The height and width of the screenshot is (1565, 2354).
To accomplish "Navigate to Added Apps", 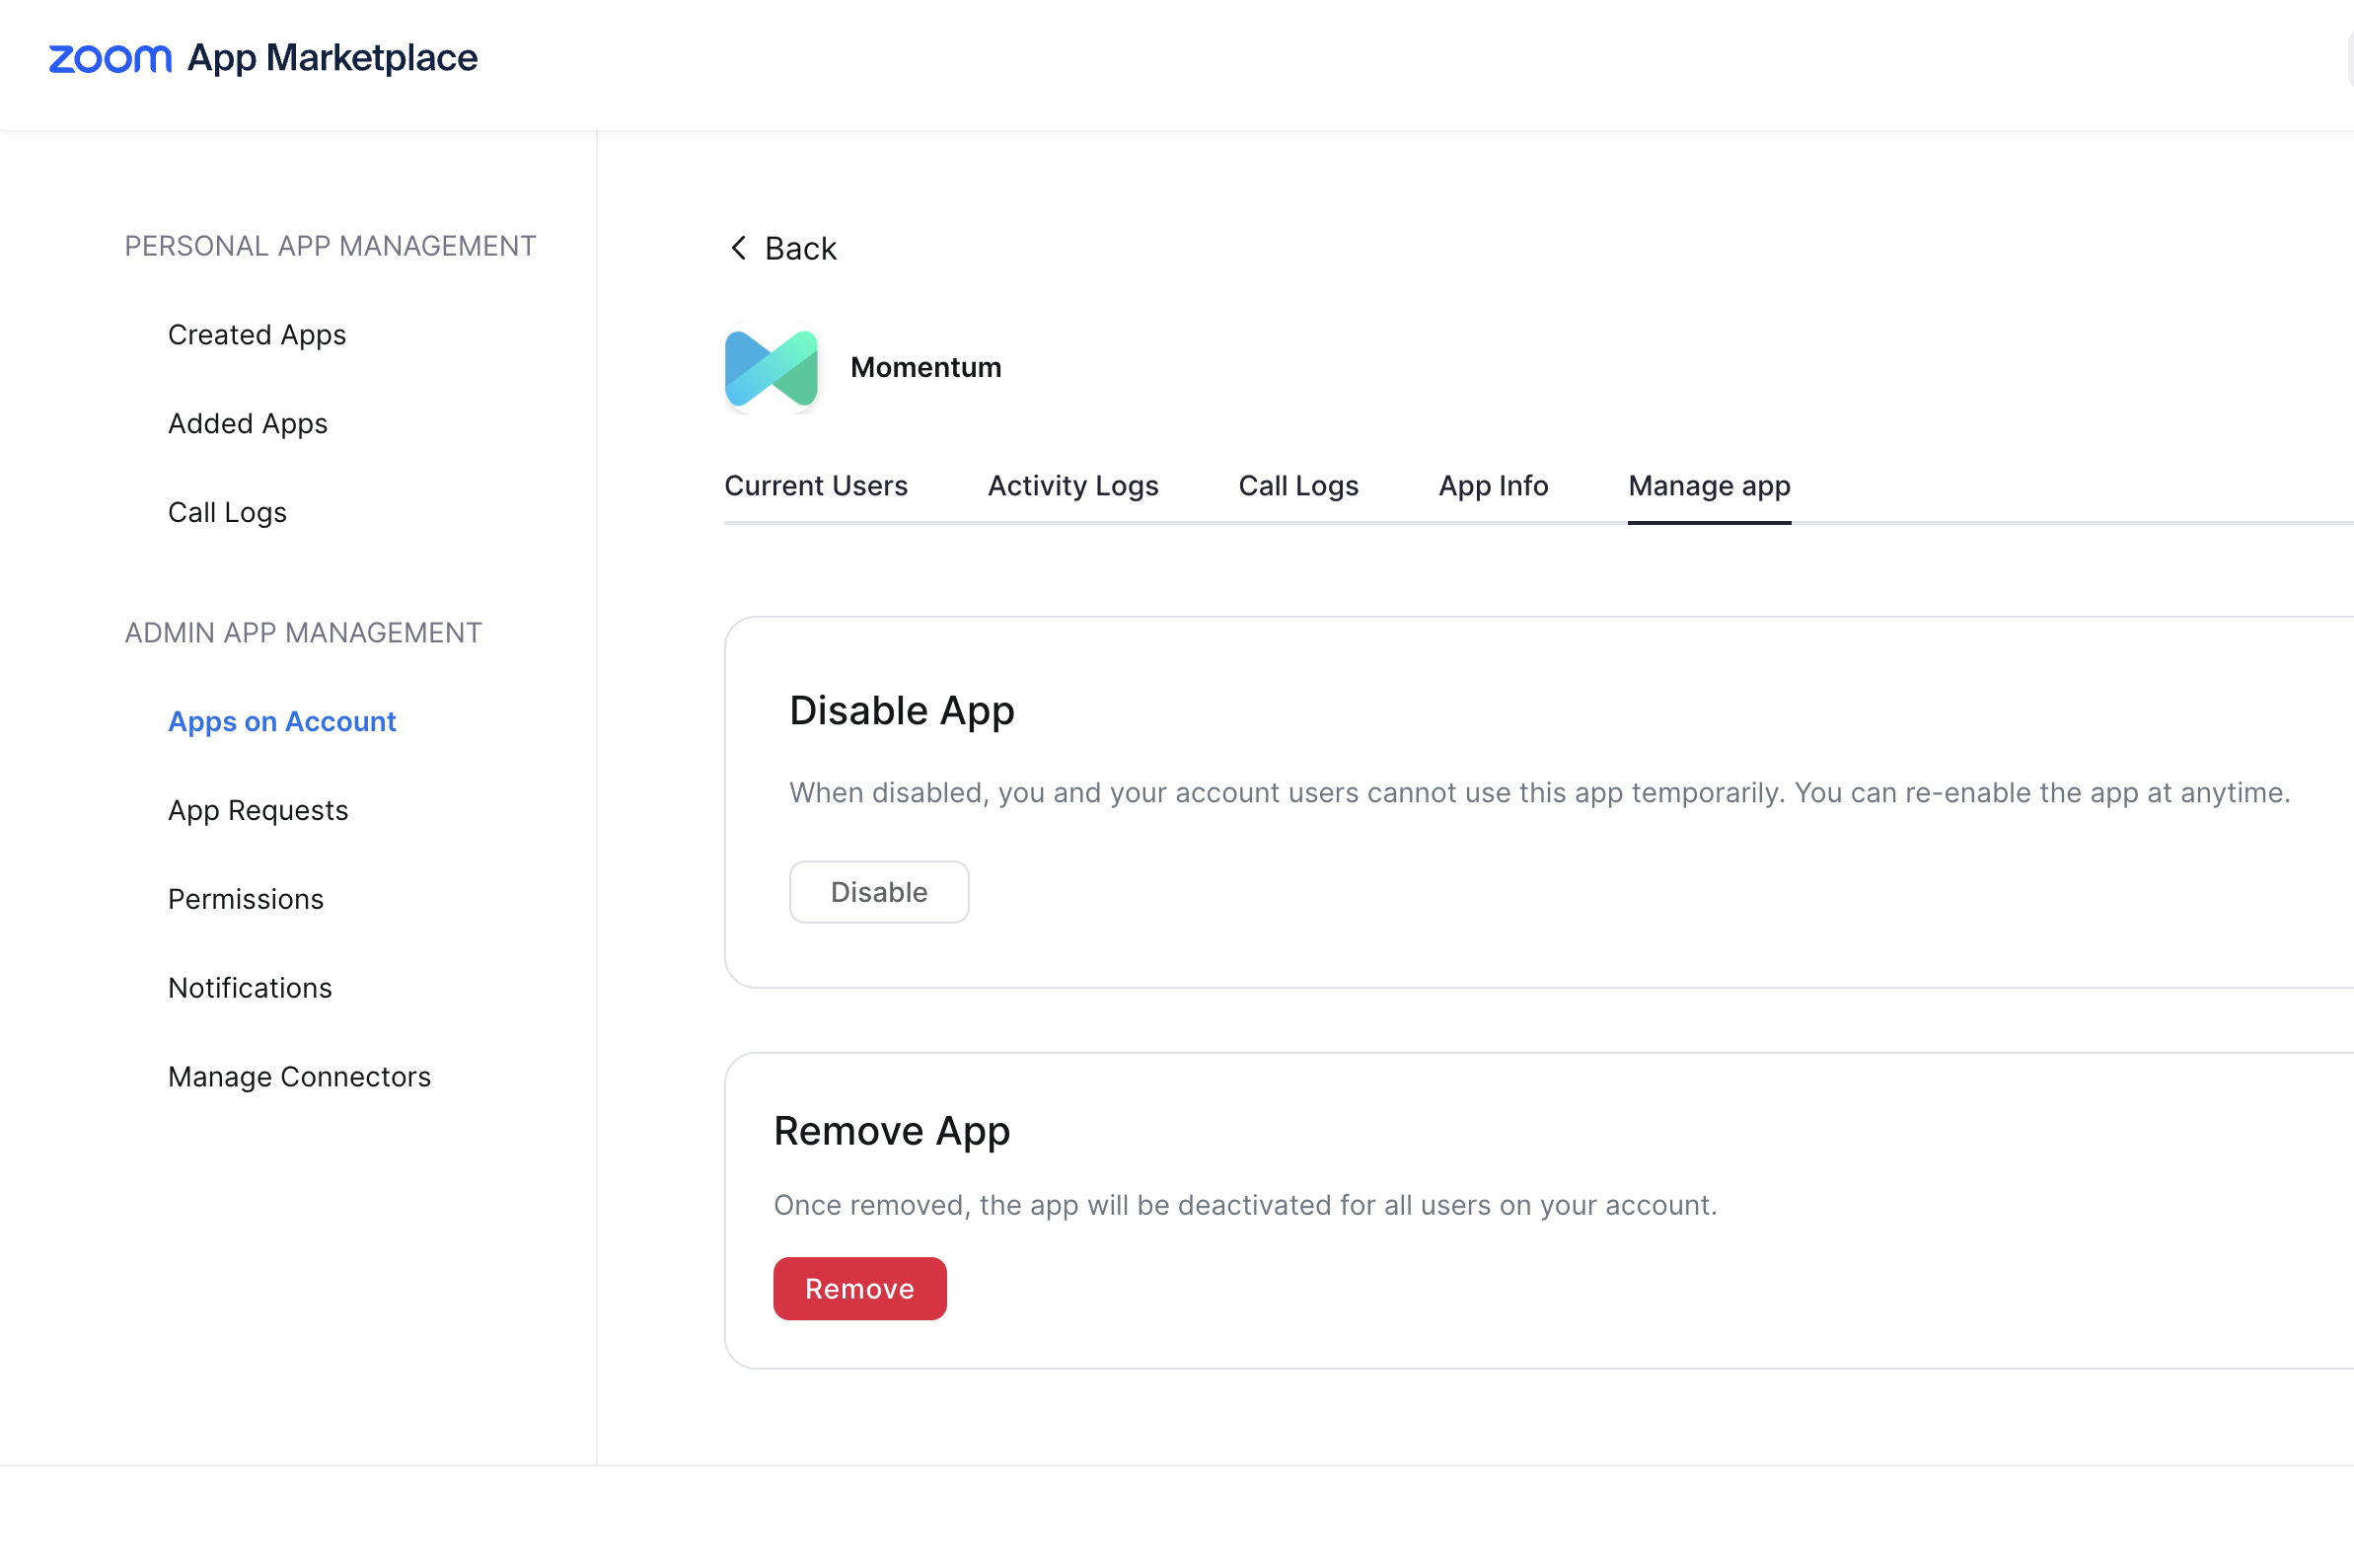I will [x=248, y=423].
